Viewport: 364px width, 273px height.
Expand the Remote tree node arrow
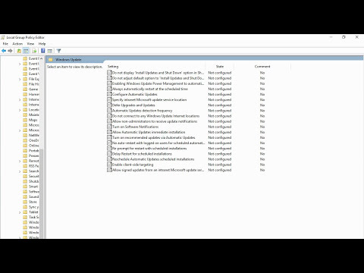click(20, 161)
